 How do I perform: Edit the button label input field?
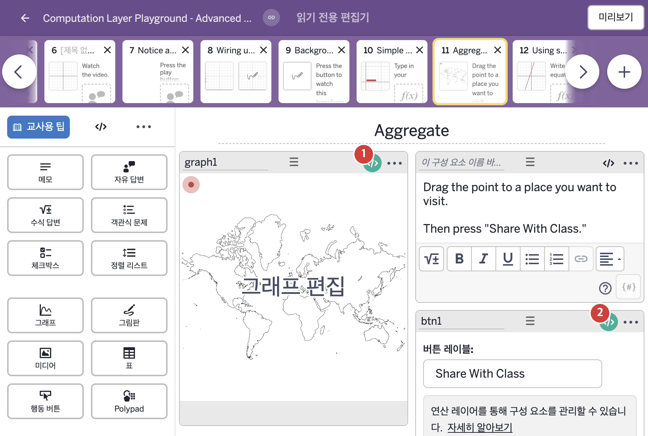point(513,374)
